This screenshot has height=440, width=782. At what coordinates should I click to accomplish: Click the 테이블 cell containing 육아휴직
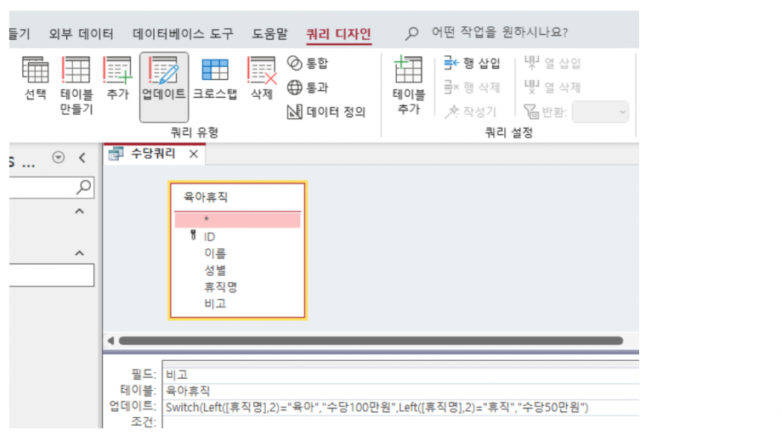400,392
